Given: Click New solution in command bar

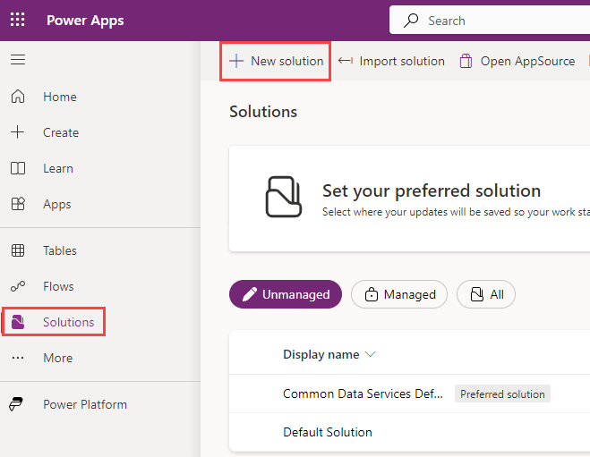Looking at the screenshot, I should [x=276, y=61].
